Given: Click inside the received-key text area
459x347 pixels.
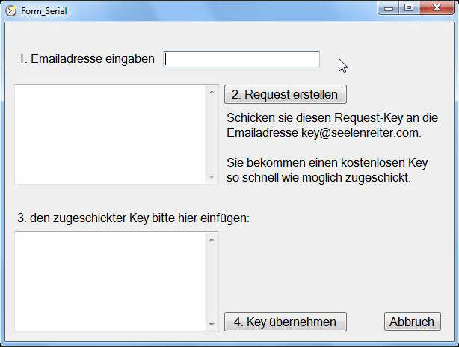Looking at the screenshot, I should pyautogui.click(x=111, y=282).
